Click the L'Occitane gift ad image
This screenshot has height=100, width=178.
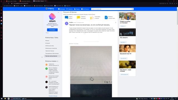pyautogui.click(x=127, y=16)
